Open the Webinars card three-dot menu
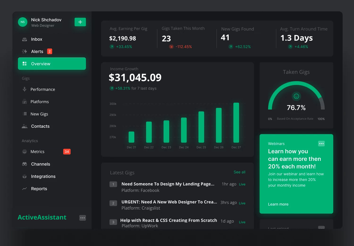Screen dimensions: 354x246 pos(321,144)
